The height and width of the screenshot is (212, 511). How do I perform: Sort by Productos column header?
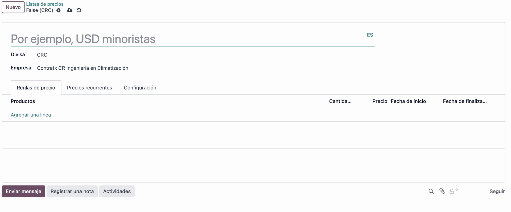click(23, 101)
